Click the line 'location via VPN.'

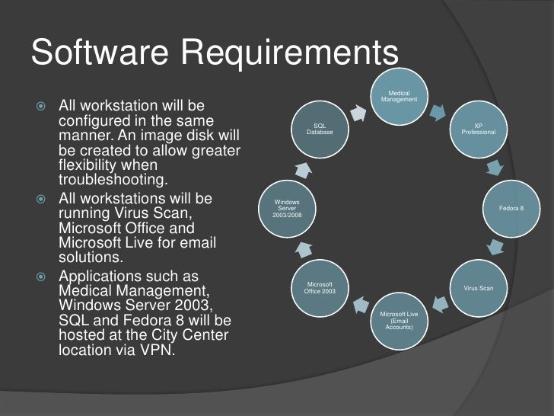click(x=117, y=350)
